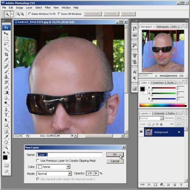This screenshot has width=190, height=190.
Task: Open Zoom tool preset picker arrow
Action: coord(12,14)
